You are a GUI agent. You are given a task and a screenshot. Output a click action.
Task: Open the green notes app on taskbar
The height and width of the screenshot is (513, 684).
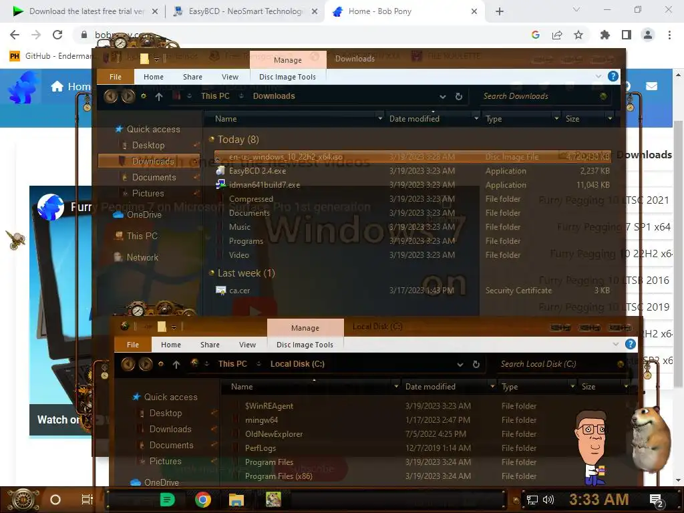click(x=167, y=500)
